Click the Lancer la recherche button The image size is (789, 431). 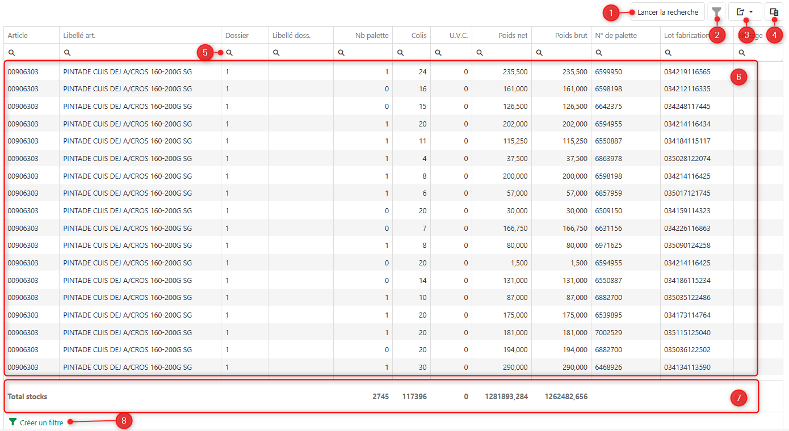[668, 12]
